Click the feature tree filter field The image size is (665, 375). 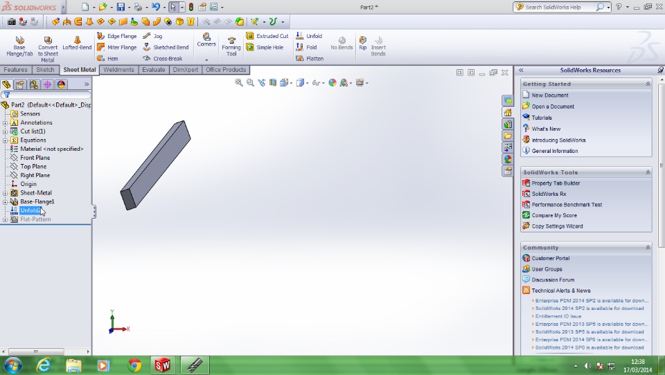(46, 95)
